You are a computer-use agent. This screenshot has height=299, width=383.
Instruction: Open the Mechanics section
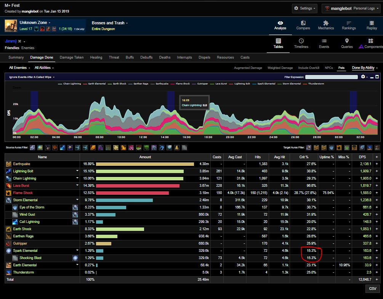tap(326, 25)
